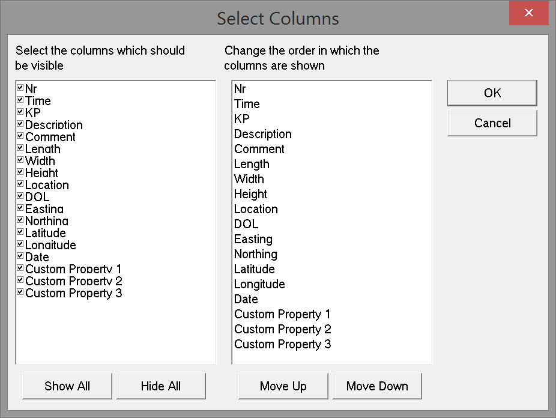Toggle the Easting column checkbox
Screen dimensions: 556x418
click(20, 208)
